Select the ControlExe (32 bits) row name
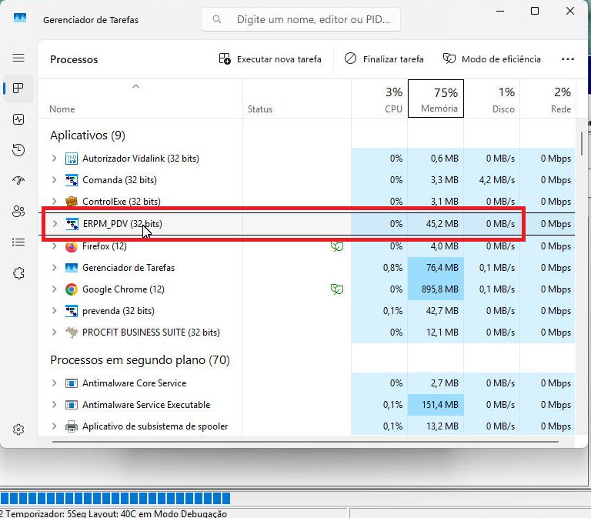Image resolution: width=591 pixels, height=518 pixels. 122,202
